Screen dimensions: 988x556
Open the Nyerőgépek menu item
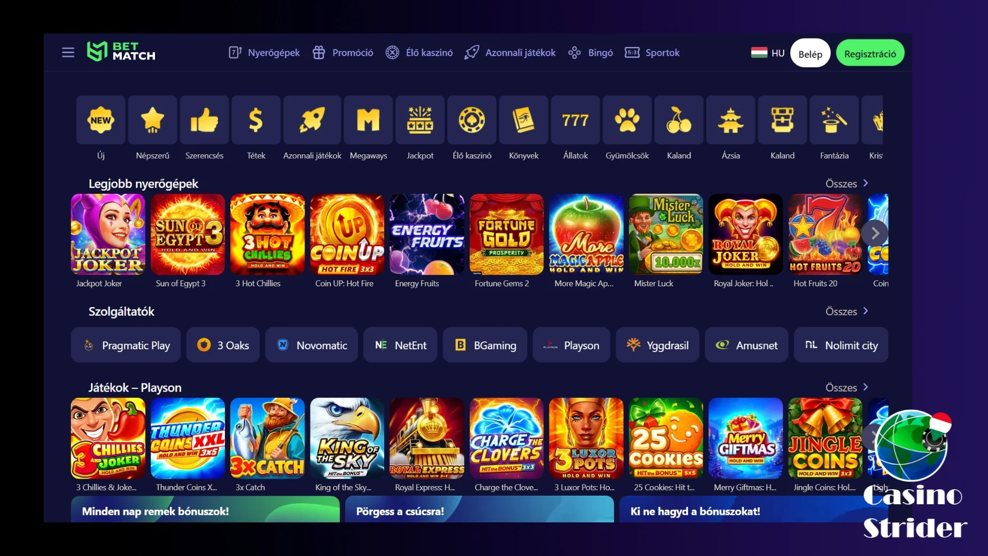(264, 52)
